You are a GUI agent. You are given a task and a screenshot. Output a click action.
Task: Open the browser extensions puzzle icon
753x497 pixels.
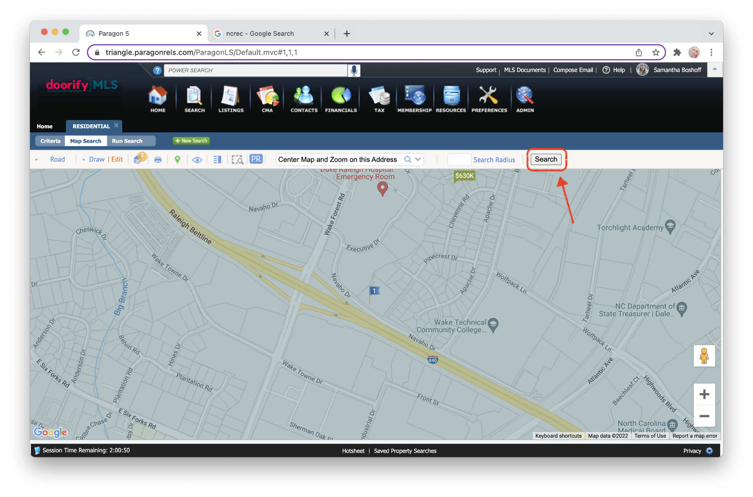point(677,52)
